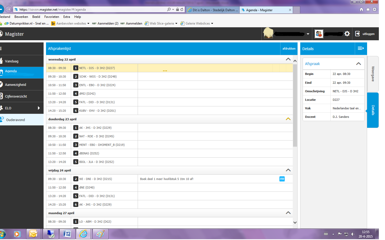Open the settings gear icon in Magister header

coord(347,34)
